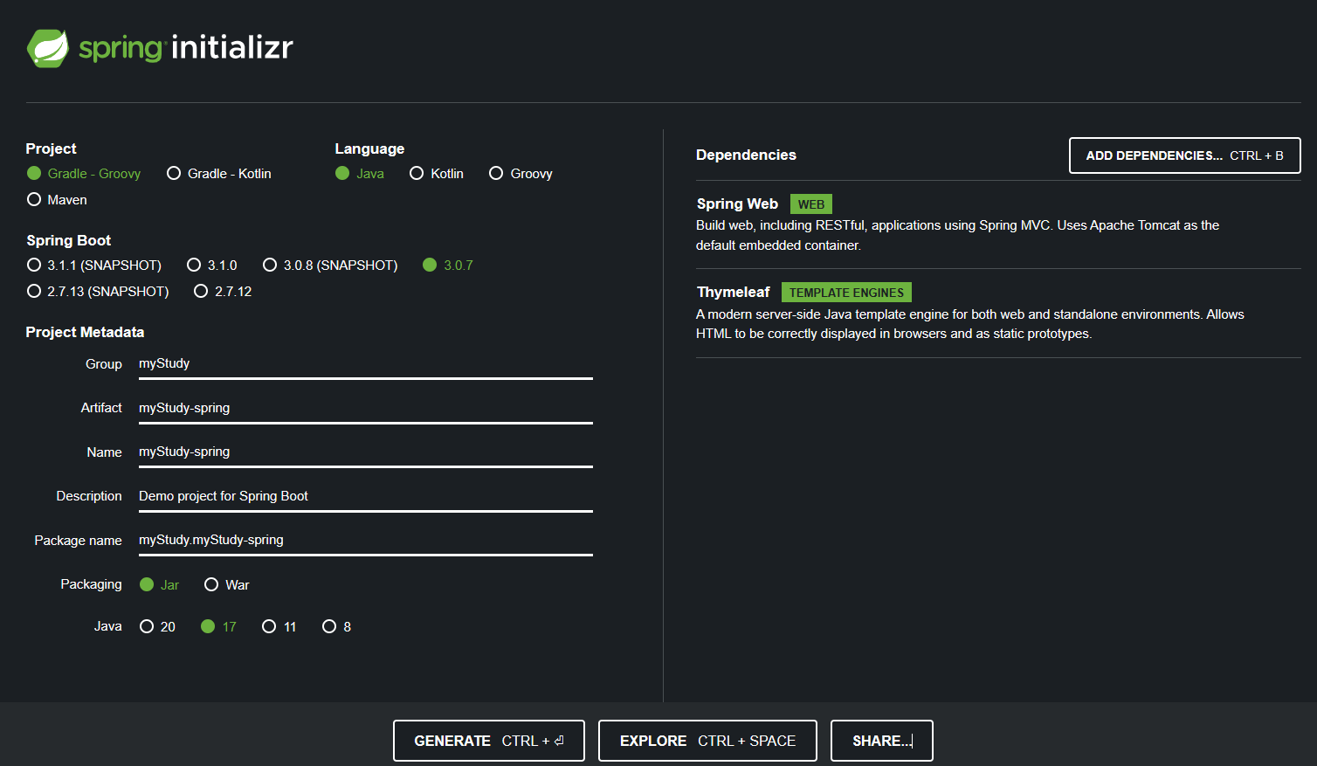Select Spring Boot 3.1.1 (SNAPSHOT)
Screen dimensions: 1317x766
coord(94,266)
